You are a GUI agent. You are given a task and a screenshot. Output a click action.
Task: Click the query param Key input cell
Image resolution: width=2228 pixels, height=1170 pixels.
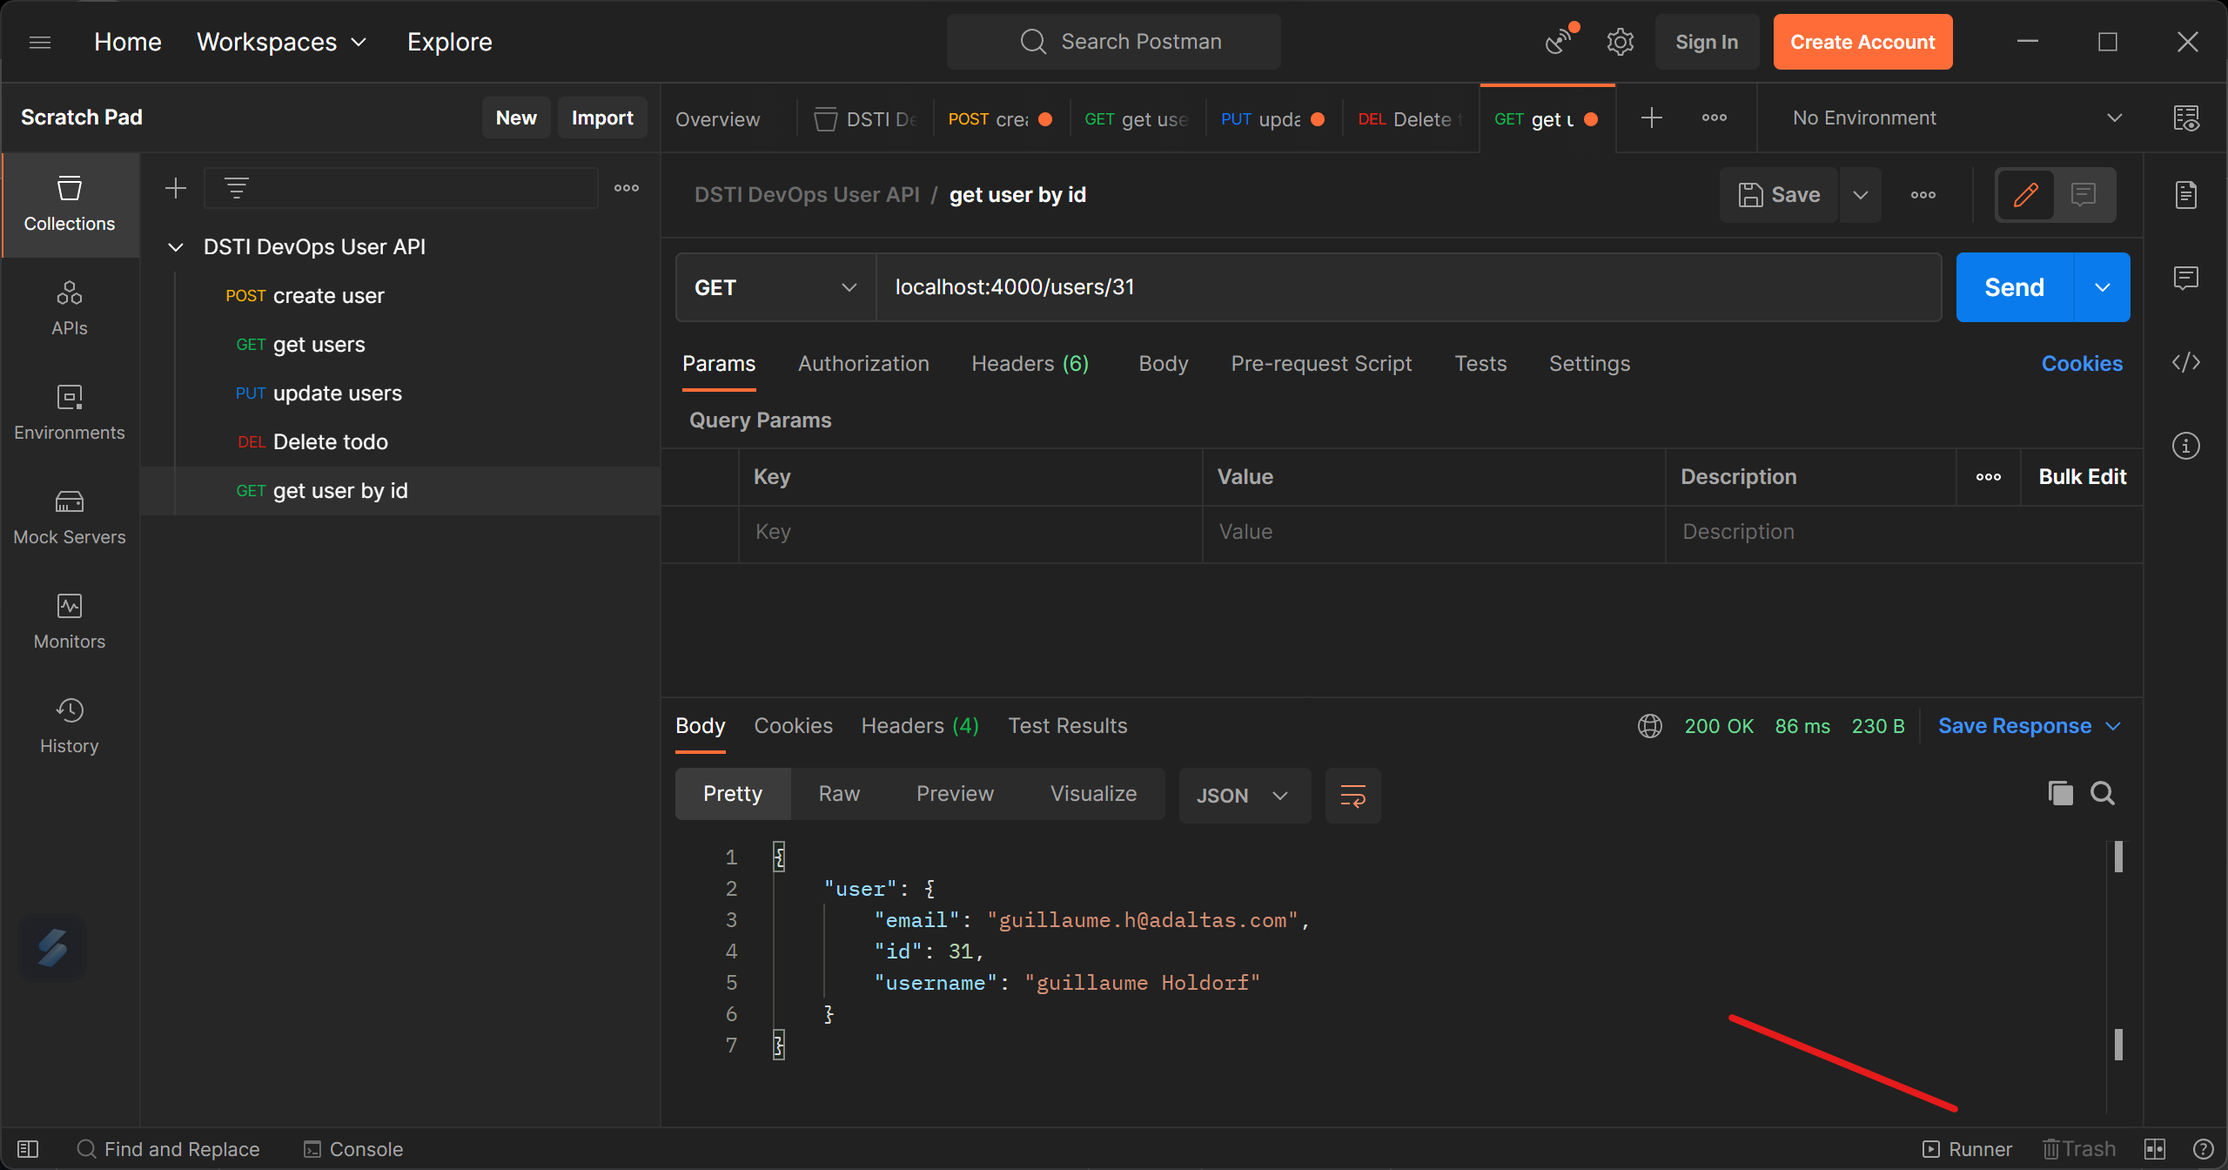[970, 532]
